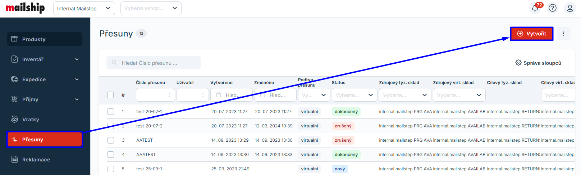Click the Uživatel filter options icon
The image size is (581, 175).
pos(203,95)
